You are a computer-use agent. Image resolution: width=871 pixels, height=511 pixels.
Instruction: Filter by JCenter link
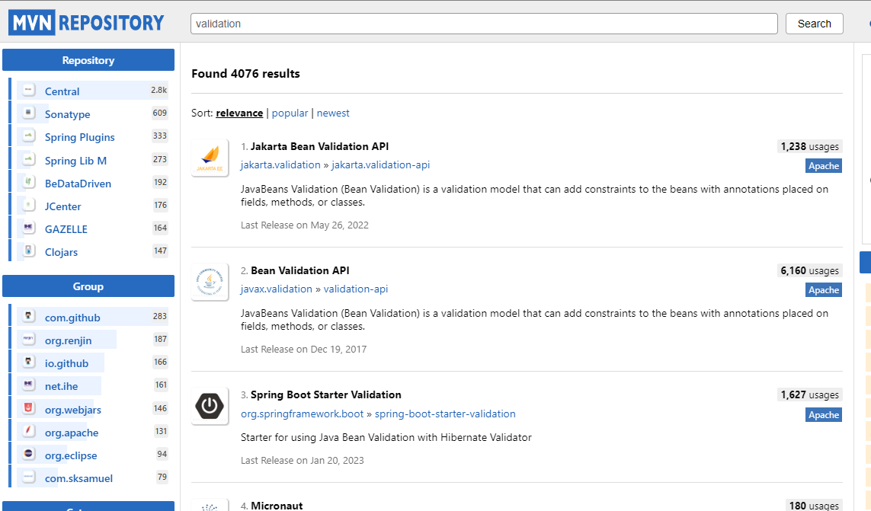tap(62, 206)
